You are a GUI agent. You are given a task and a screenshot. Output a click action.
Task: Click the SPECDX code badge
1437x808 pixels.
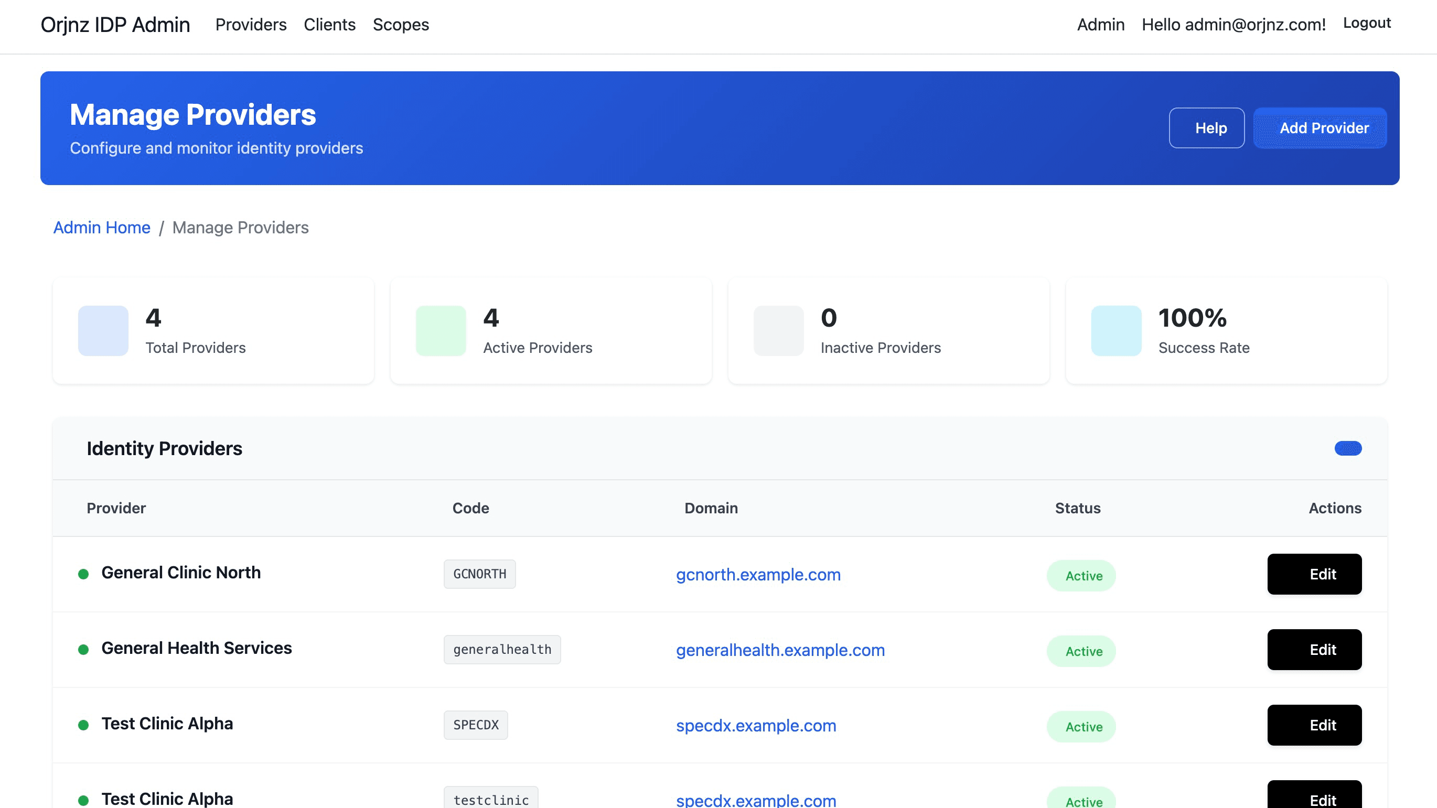point(476,725)
